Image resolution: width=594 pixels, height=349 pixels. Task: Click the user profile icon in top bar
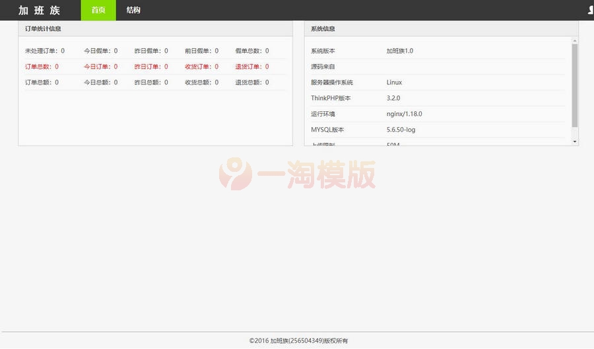(591, 10)
